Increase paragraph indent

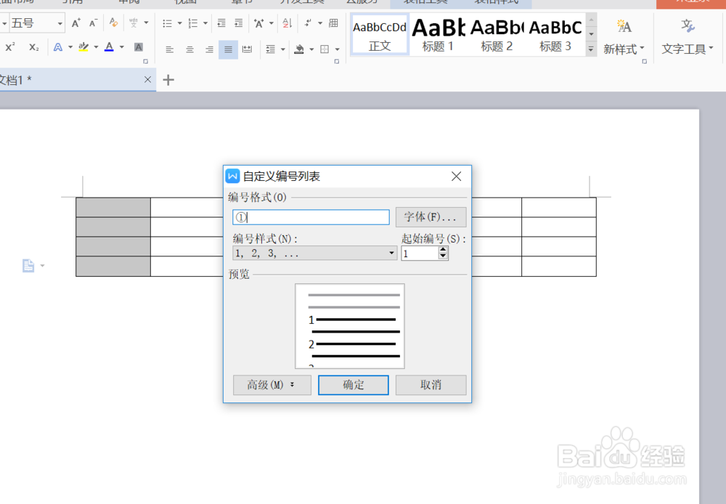click(237, 23)
